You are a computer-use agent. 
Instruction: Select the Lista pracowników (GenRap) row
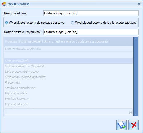point(69,66)
